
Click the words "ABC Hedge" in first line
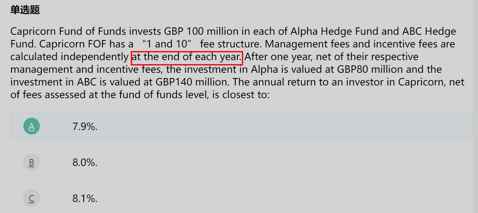click(x=429, y=31)
